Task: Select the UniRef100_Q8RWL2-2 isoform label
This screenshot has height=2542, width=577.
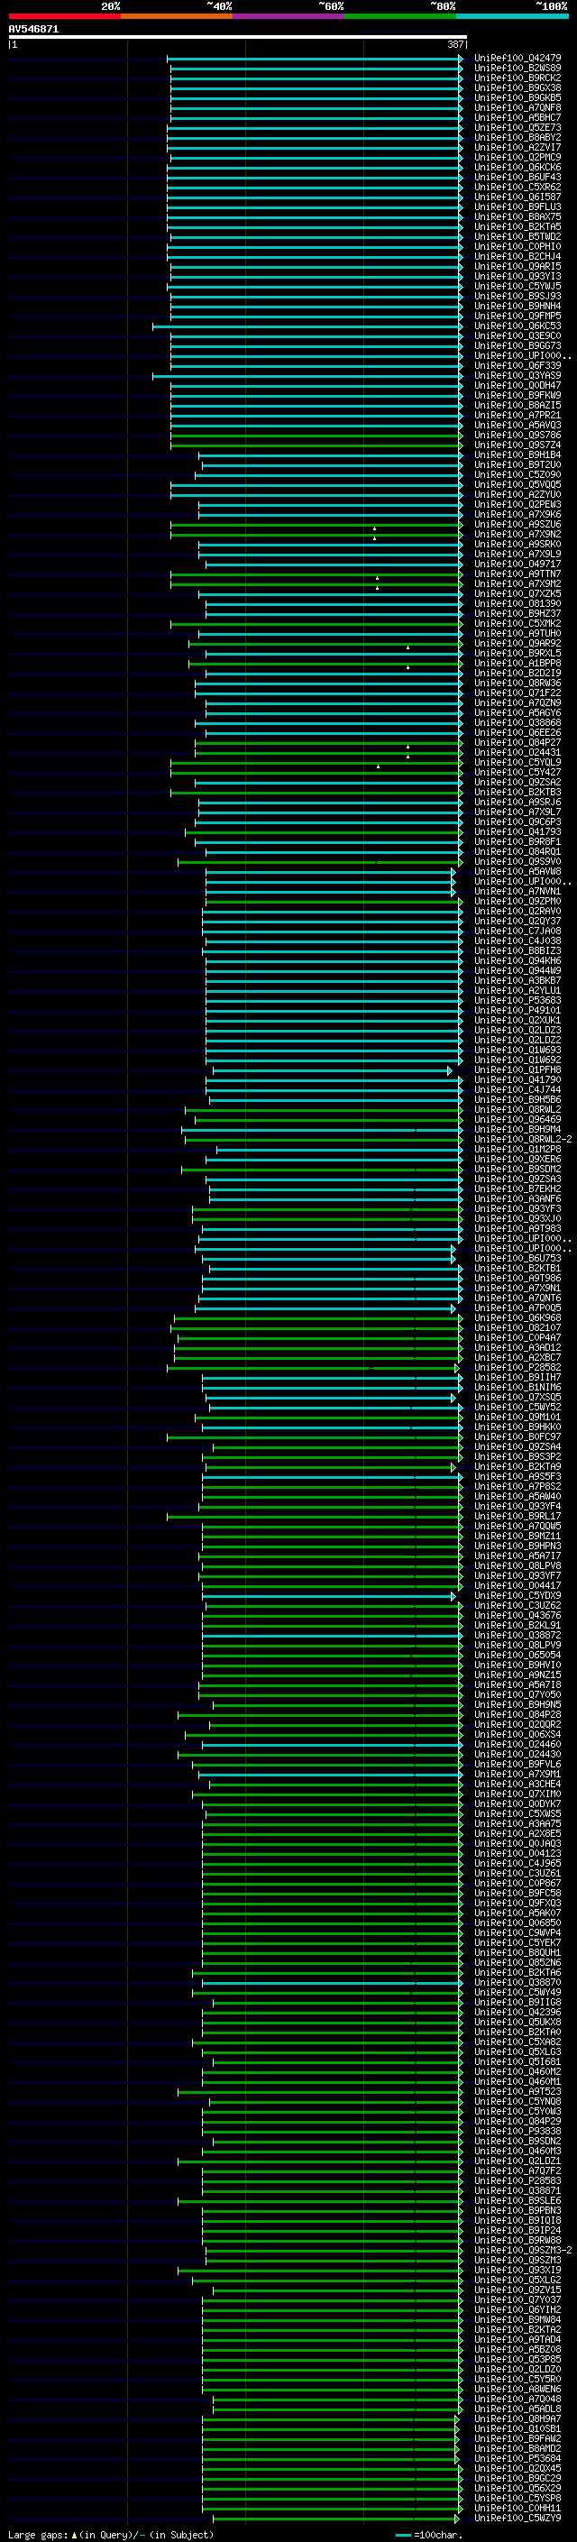Action: click(523, 1139)
